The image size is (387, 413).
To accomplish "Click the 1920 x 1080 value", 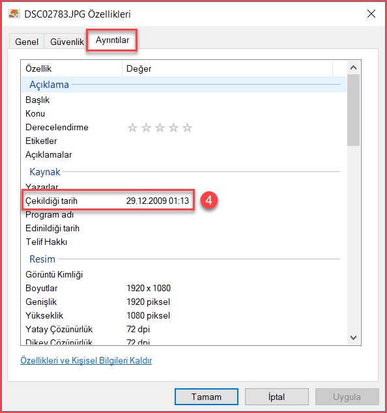I will [x=149, y=288].
